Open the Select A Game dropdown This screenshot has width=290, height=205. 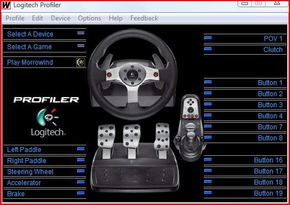[45, 47]
